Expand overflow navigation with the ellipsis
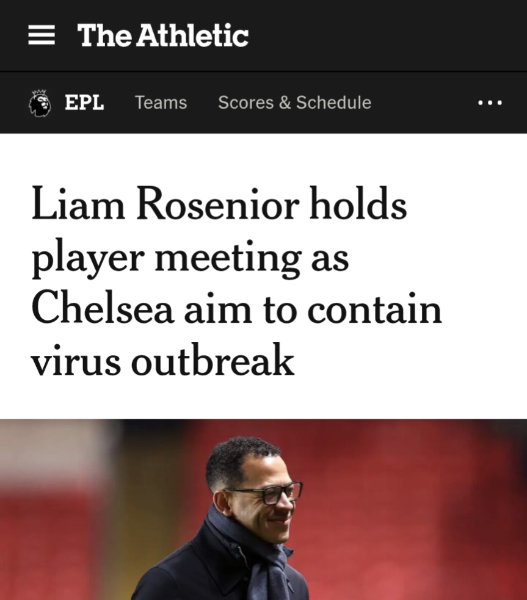Screen dimensions: 527x600 (490, 103)
